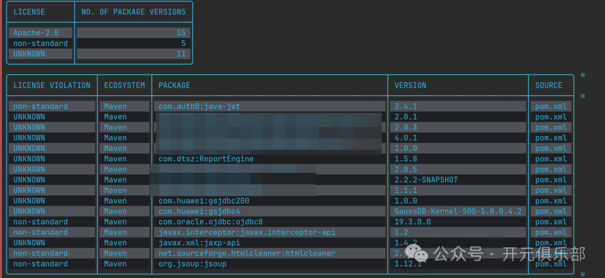Screen dimensions: 605x278
Task: Select the net.sourceforge.htmlcleaner:htmlcleaner package name
Action: click(x=247, y=253)
